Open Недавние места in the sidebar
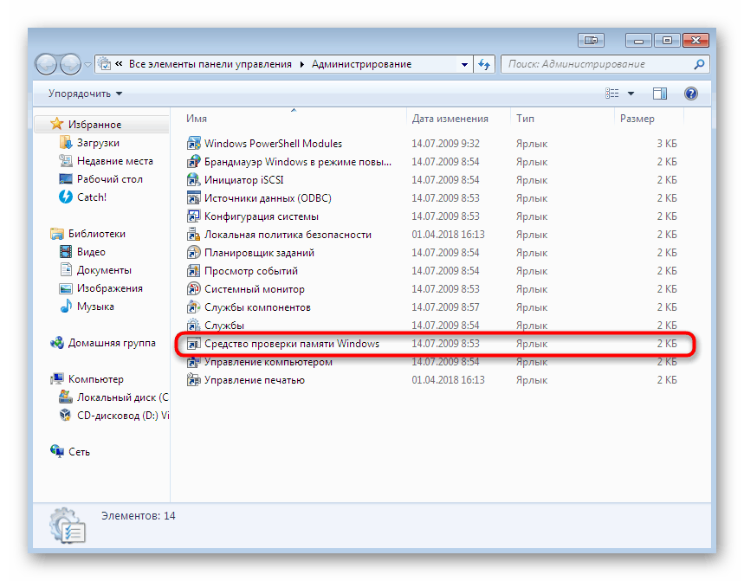This screenshot has width=744, height=581. click(x=115, y=161)
